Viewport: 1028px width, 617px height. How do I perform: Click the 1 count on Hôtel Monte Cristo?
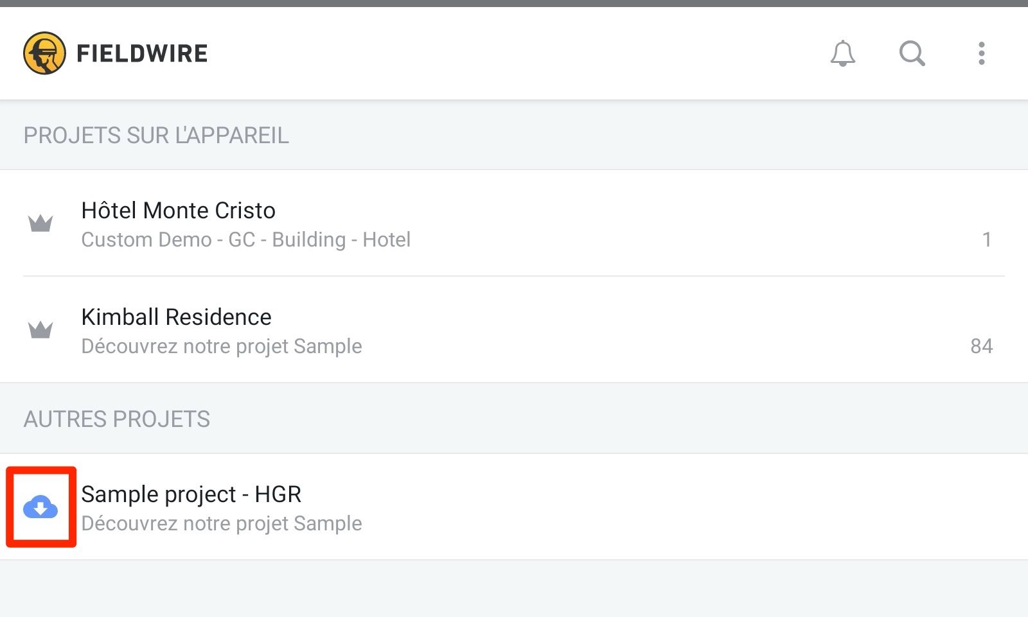tap(987, 239)
